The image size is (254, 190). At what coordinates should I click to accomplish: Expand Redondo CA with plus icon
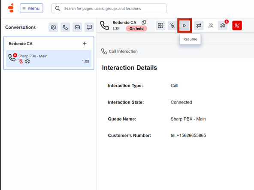click(85, 44)
